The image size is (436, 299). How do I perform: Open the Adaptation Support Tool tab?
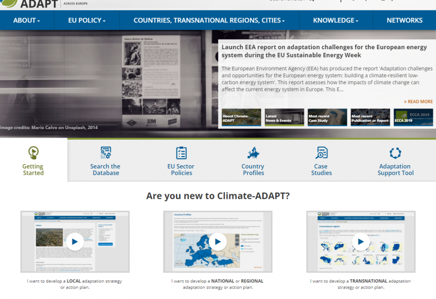395,169
